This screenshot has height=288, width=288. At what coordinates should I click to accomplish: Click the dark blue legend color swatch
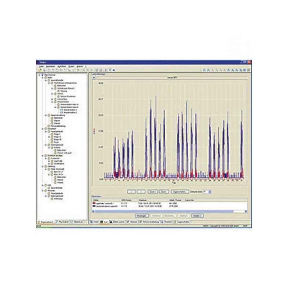(94, 206)
